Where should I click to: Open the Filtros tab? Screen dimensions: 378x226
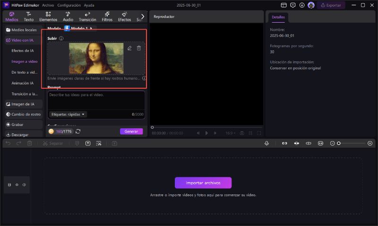[x=107, y=17]
